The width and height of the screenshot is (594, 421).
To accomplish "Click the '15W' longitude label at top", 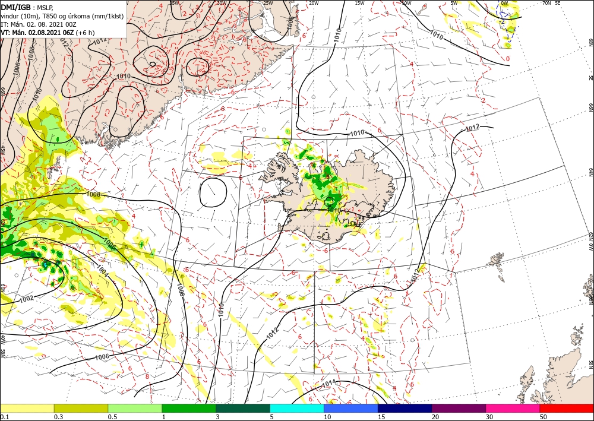I will (x=359, y=3).
